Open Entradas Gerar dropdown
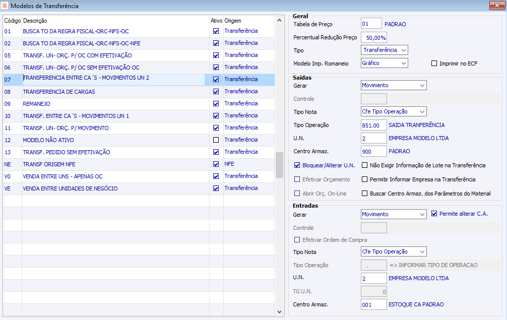 (x=394, y=214)
